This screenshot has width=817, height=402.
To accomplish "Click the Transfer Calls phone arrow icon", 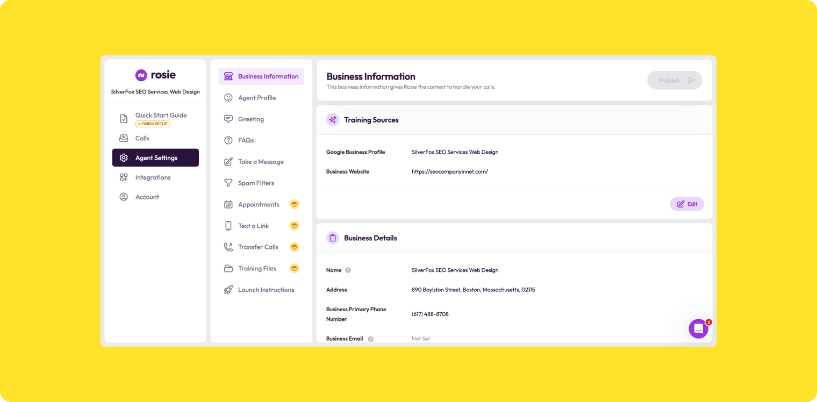I will point(228,247).
